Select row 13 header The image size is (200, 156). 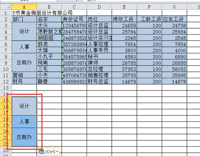click(6, 88)
